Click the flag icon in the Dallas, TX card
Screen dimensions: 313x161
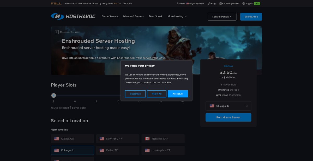pyautogui.click(x=102, y=150)
